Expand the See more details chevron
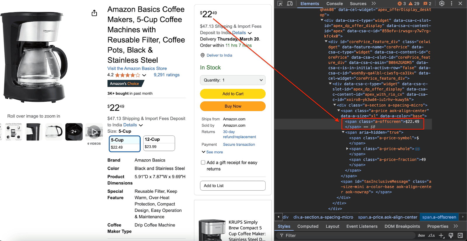The image size is (467, 241). coord(203,152)
